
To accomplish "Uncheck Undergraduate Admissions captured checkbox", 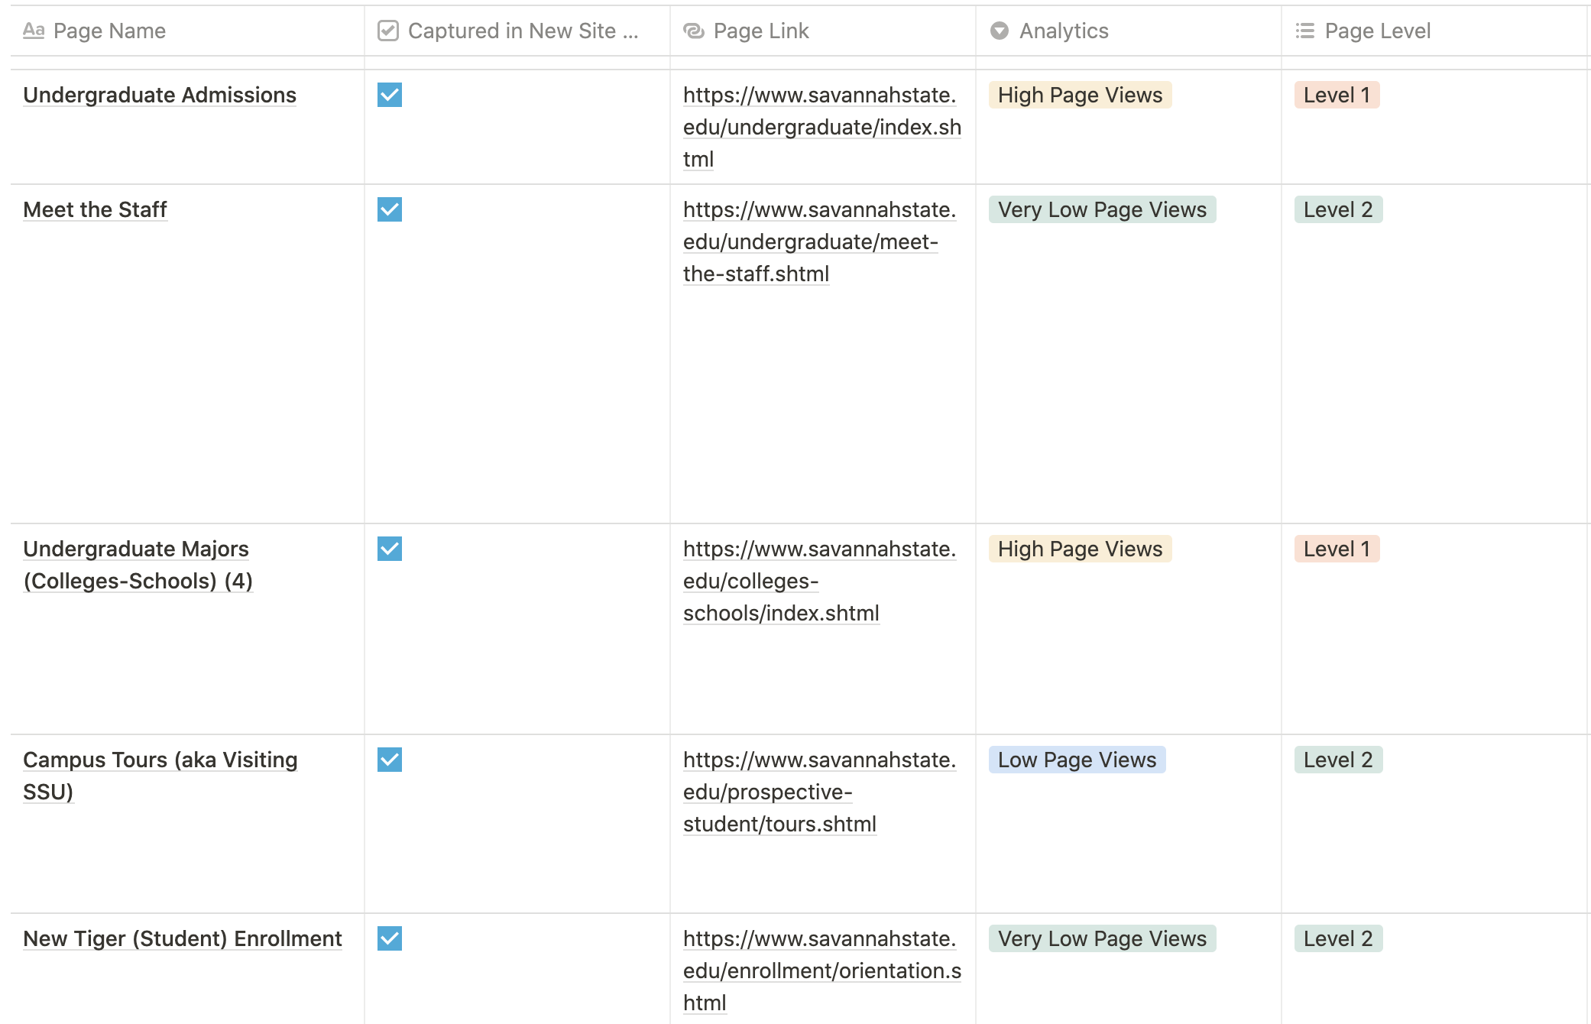I will 390,96.
